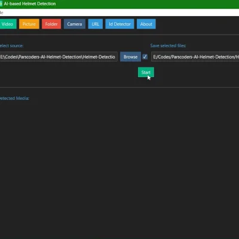The width and height of the screenshot is (239, 239).
Task: Click the Save selected files label
Action: (x=168, y=45)
